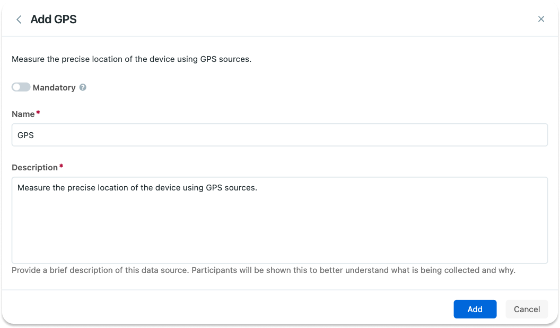560x328 pixels.
Task: Select the GPS text in the Name field
Action: [x=25, y=135]
